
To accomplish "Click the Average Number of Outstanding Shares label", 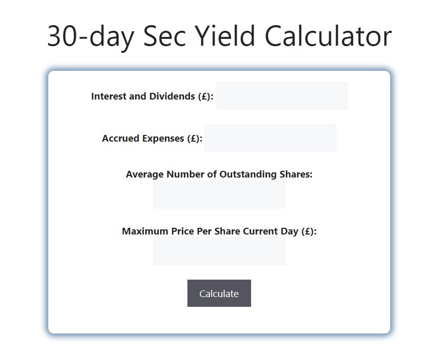I will point(219,174).
